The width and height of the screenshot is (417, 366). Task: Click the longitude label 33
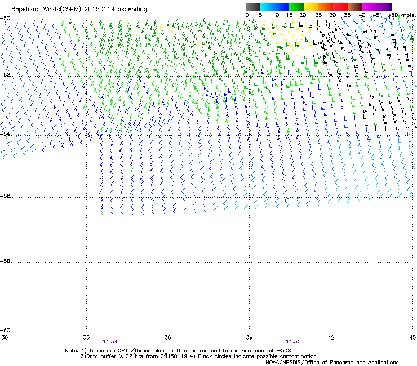coord(86,337)
